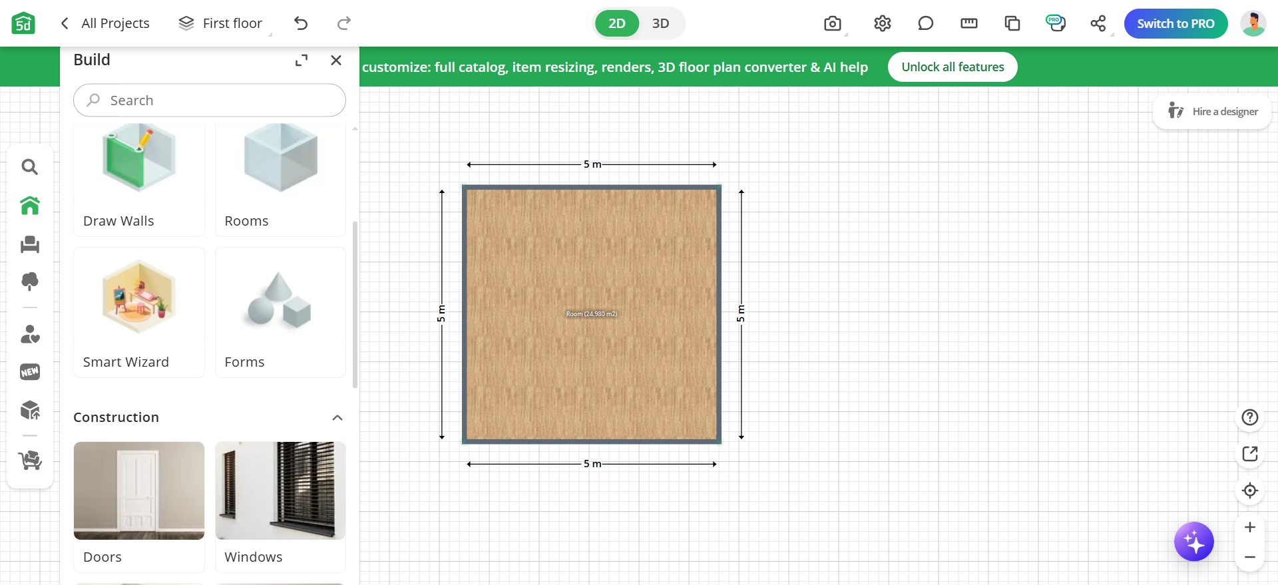Click the purple AI sparkle button

tap(1193, 542)
